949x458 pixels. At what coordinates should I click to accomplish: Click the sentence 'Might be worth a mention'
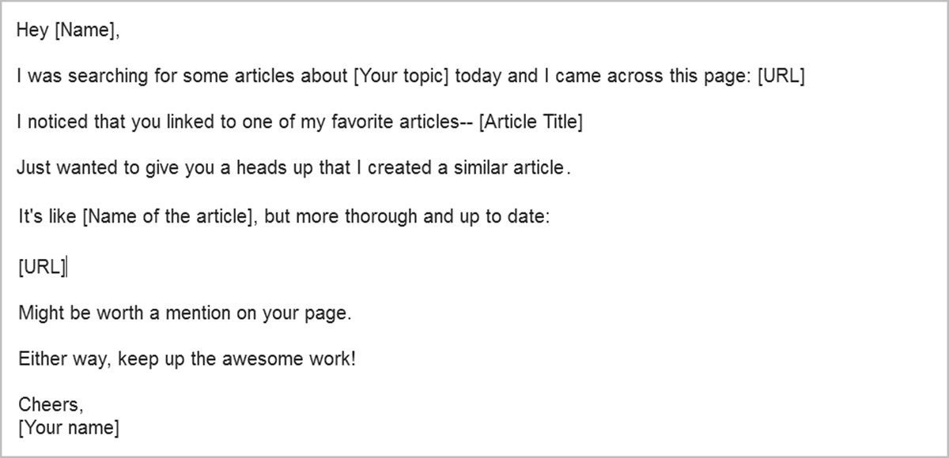point(127,313)
